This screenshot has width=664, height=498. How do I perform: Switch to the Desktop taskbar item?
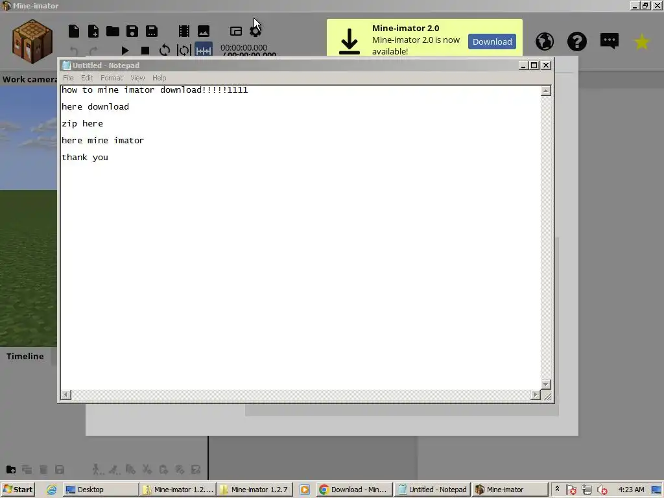101,490
